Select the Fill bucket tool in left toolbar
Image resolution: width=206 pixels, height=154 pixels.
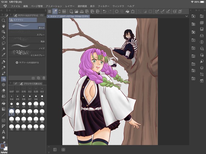(4, 103)
